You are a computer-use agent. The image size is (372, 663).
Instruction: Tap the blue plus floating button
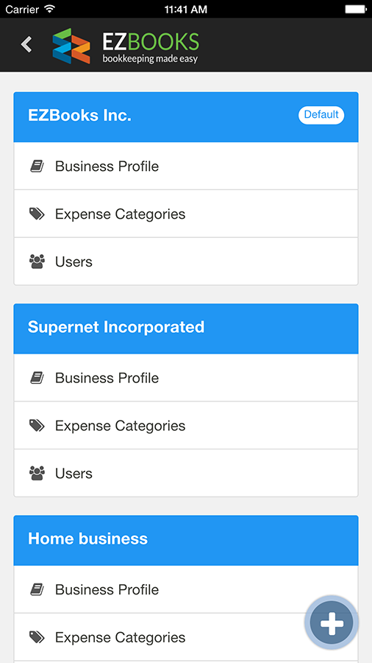tap(332, 622)
